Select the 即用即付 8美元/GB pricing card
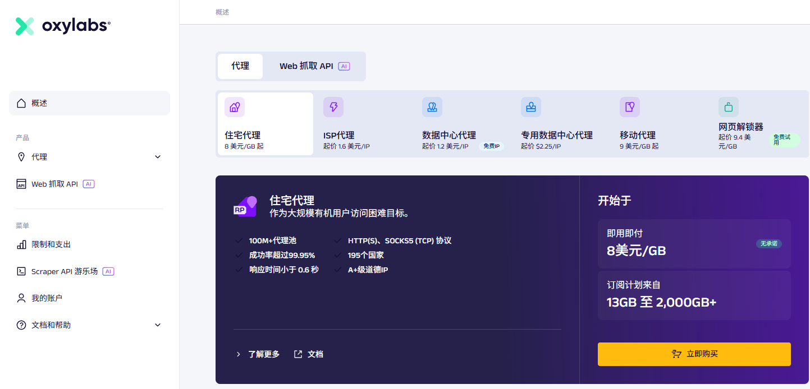The image size is (810, 389). click(x=694, y=244)
